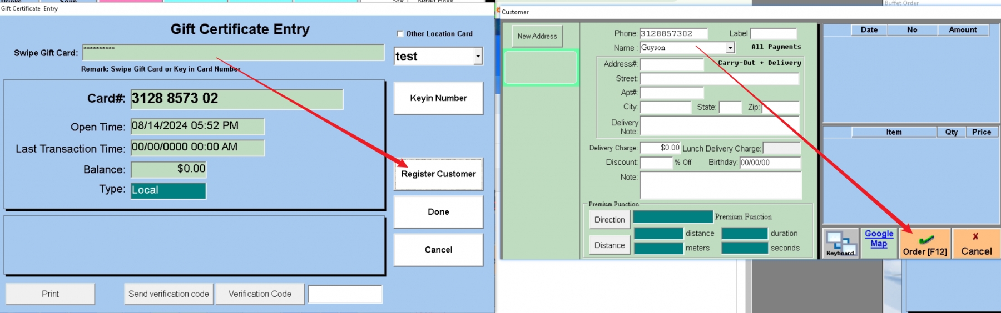Image resolution: width=1001 pixels, height=313 pixels.
Task: Click the Zip input field
Action: coord(780,107)
